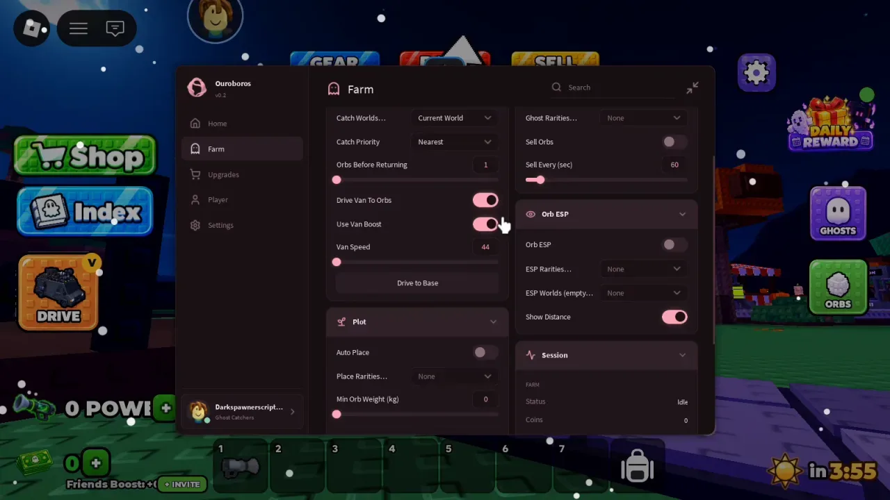Open the Orbs panel button
The height and width of the screenshot is (500, 890).
pyautogui.click(x=838, y=287)
